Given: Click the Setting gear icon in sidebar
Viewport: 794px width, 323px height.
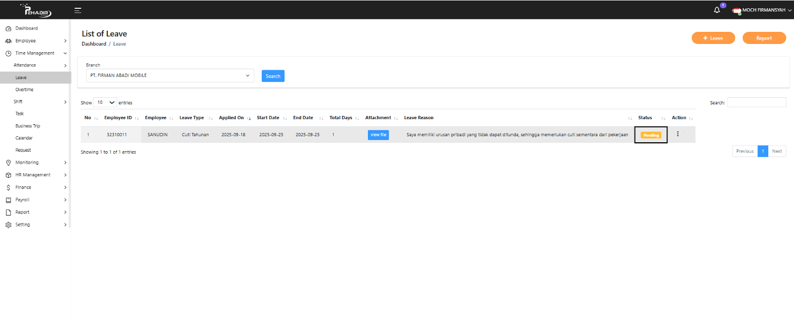Looking at the screenshot, I should (x=8, y=225).
